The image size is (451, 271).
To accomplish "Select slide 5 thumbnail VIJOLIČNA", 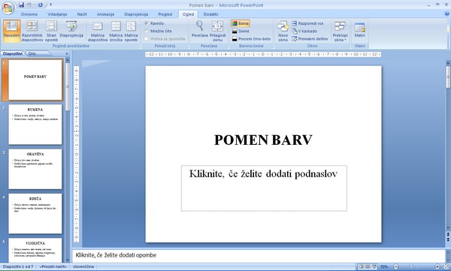I will 35,249.
